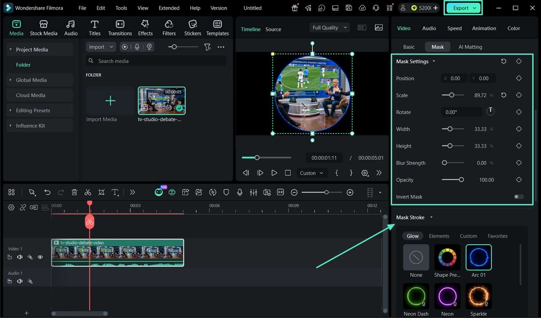Select the Custom stroke category

468,236
